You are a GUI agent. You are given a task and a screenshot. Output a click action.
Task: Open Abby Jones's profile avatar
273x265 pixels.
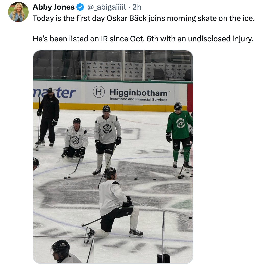pos(18,12)
